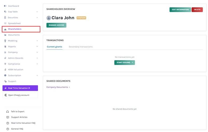Click the Support Articles book icon
Screen dimensions: 208x132
pyautogui.click(x=8, y=117)
